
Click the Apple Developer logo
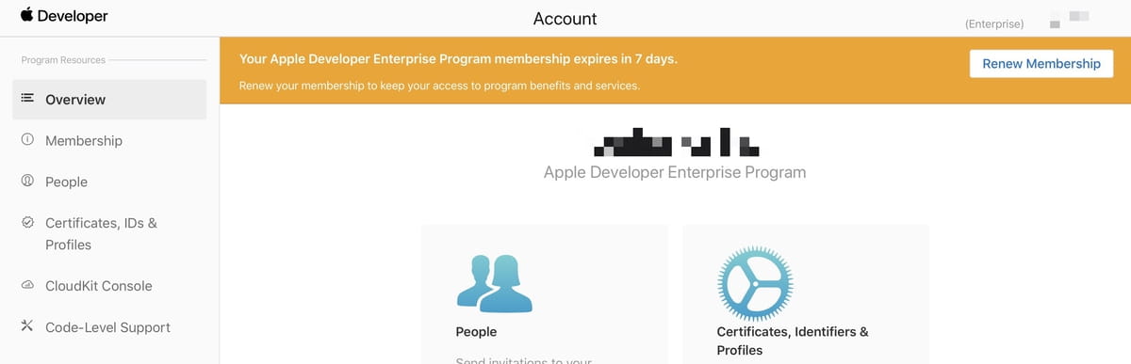pyautogui.click(x=64, y=16)
